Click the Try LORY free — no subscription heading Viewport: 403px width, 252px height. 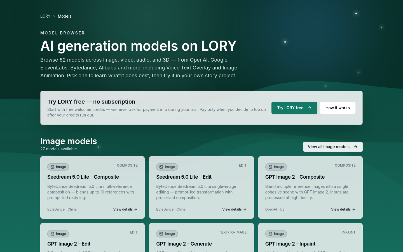(91, 102)
